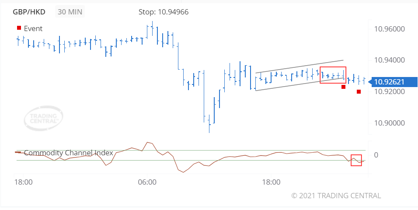This screenshot has width=418, height=210.
Task: Click the Commodity Channel Index legend line icon
Action: pos(18,152)
